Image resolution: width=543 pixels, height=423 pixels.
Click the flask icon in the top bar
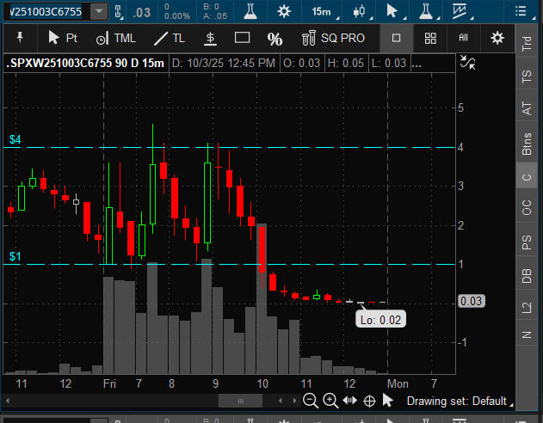click(250, 11)
